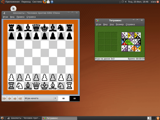This screenshot has width=160, height=120.
Task: Open the Игра menu in Chess
Action: tap(5, 17)
